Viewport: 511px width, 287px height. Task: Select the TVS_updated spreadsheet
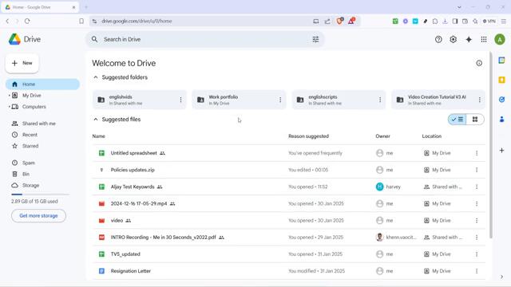coord(289,254)
